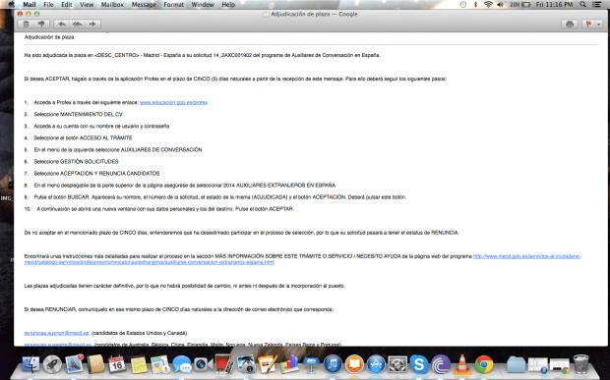Viewport: 610px width, 380px height.
Task: Open Google Chrome from the Dock
Action: (484, 364)
